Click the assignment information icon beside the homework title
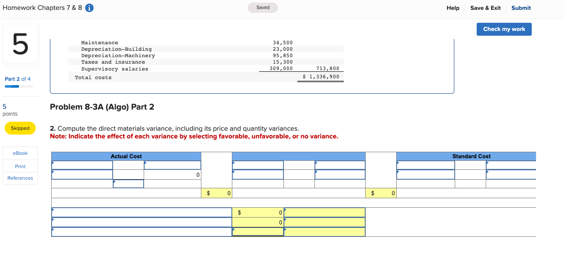Screen dimensions: 564x273 pos(89,7)
